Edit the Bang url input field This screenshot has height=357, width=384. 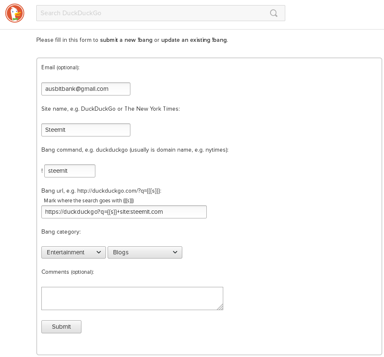pos(124,212)
